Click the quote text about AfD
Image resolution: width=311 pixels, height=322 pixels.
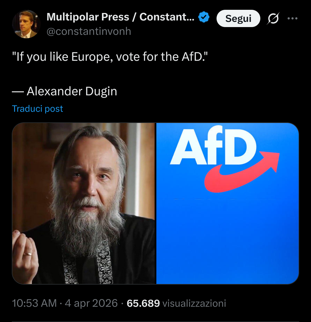(110, 57)
